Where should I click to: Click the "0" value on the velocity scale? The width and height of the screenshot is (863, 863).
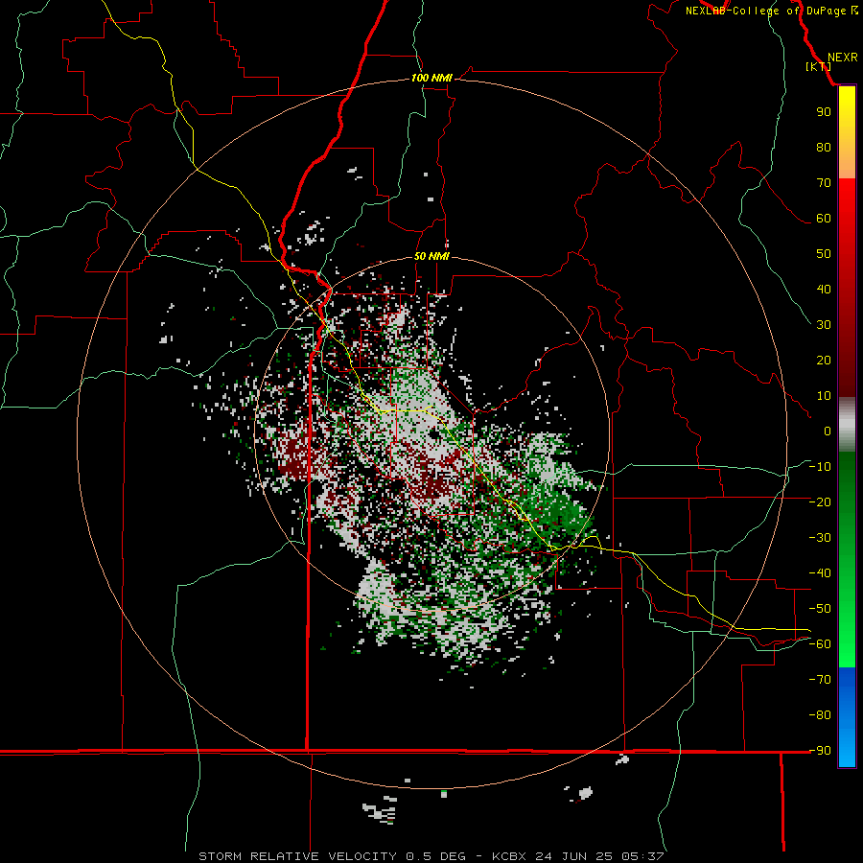click(x=828, y=431)
